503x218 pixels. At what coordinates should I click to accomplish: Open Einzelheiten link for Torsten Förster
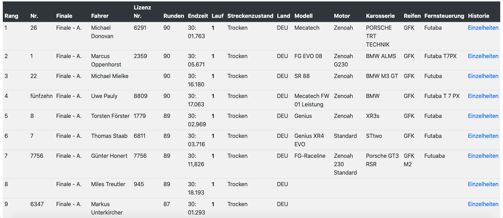pyautogui.click(x=483, y=116)
